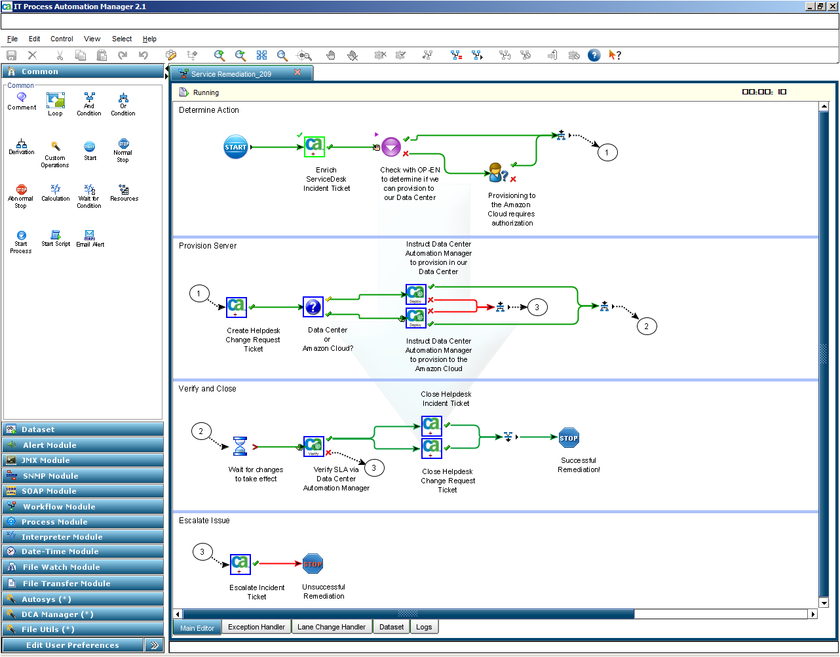Select the Custom Operations icon

[55, 154]
